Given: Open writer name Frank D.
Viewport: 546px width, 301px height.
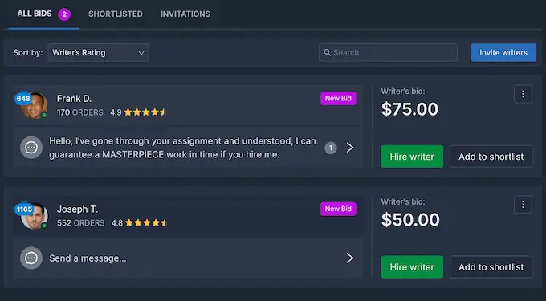Looking at the screenshot, I should (x=74, y=99).
